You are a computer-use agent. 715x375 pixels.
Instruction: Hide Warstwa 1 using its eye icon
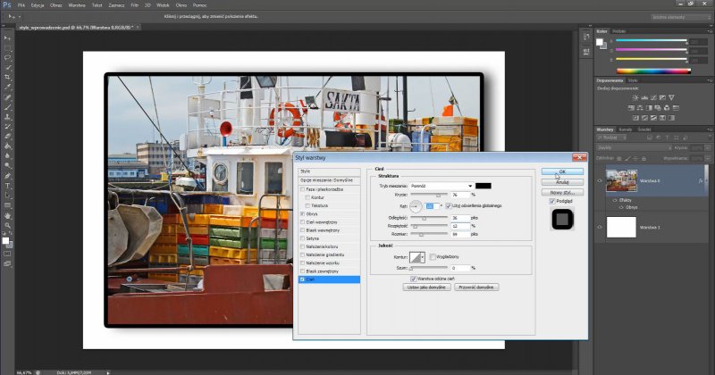click(600, 227)
